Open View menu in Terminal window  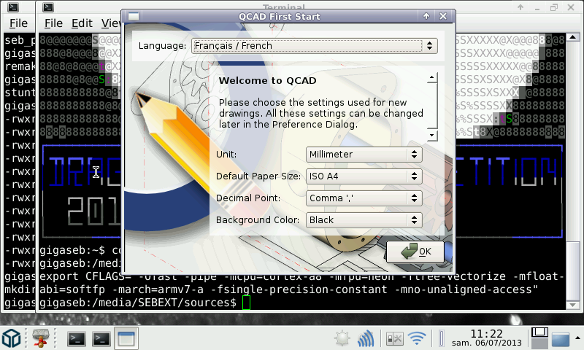click(x=111, y=23)
